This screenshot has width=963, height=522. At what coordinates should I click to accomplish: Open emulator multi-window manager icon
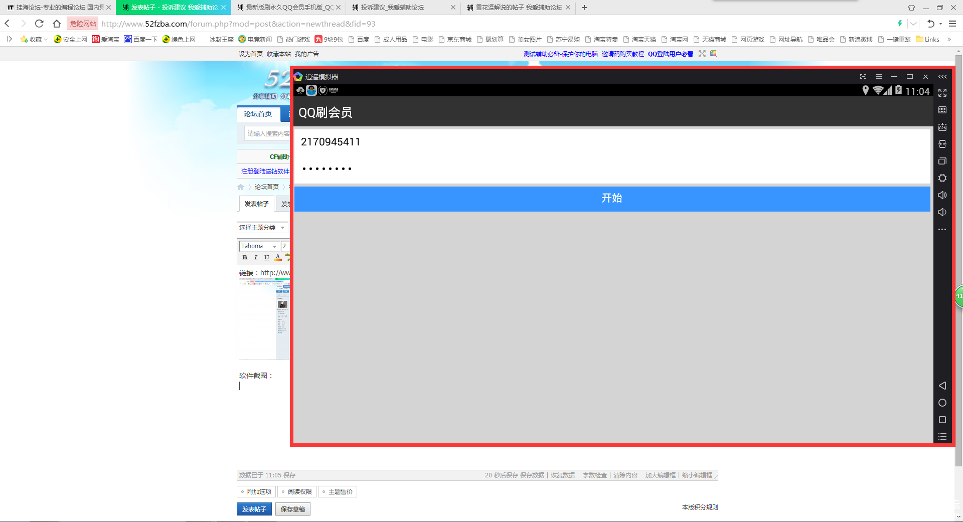click(942, 161)
